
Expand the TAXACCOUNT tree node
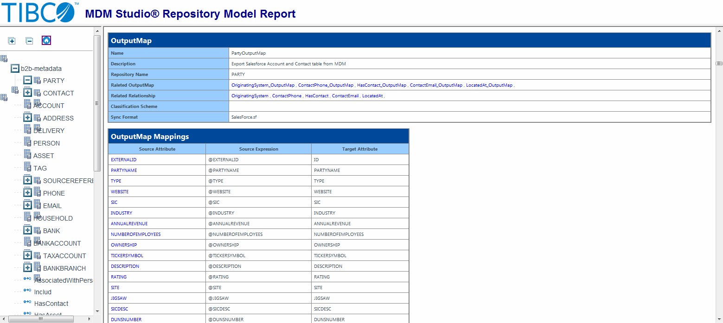coord(27,255)
